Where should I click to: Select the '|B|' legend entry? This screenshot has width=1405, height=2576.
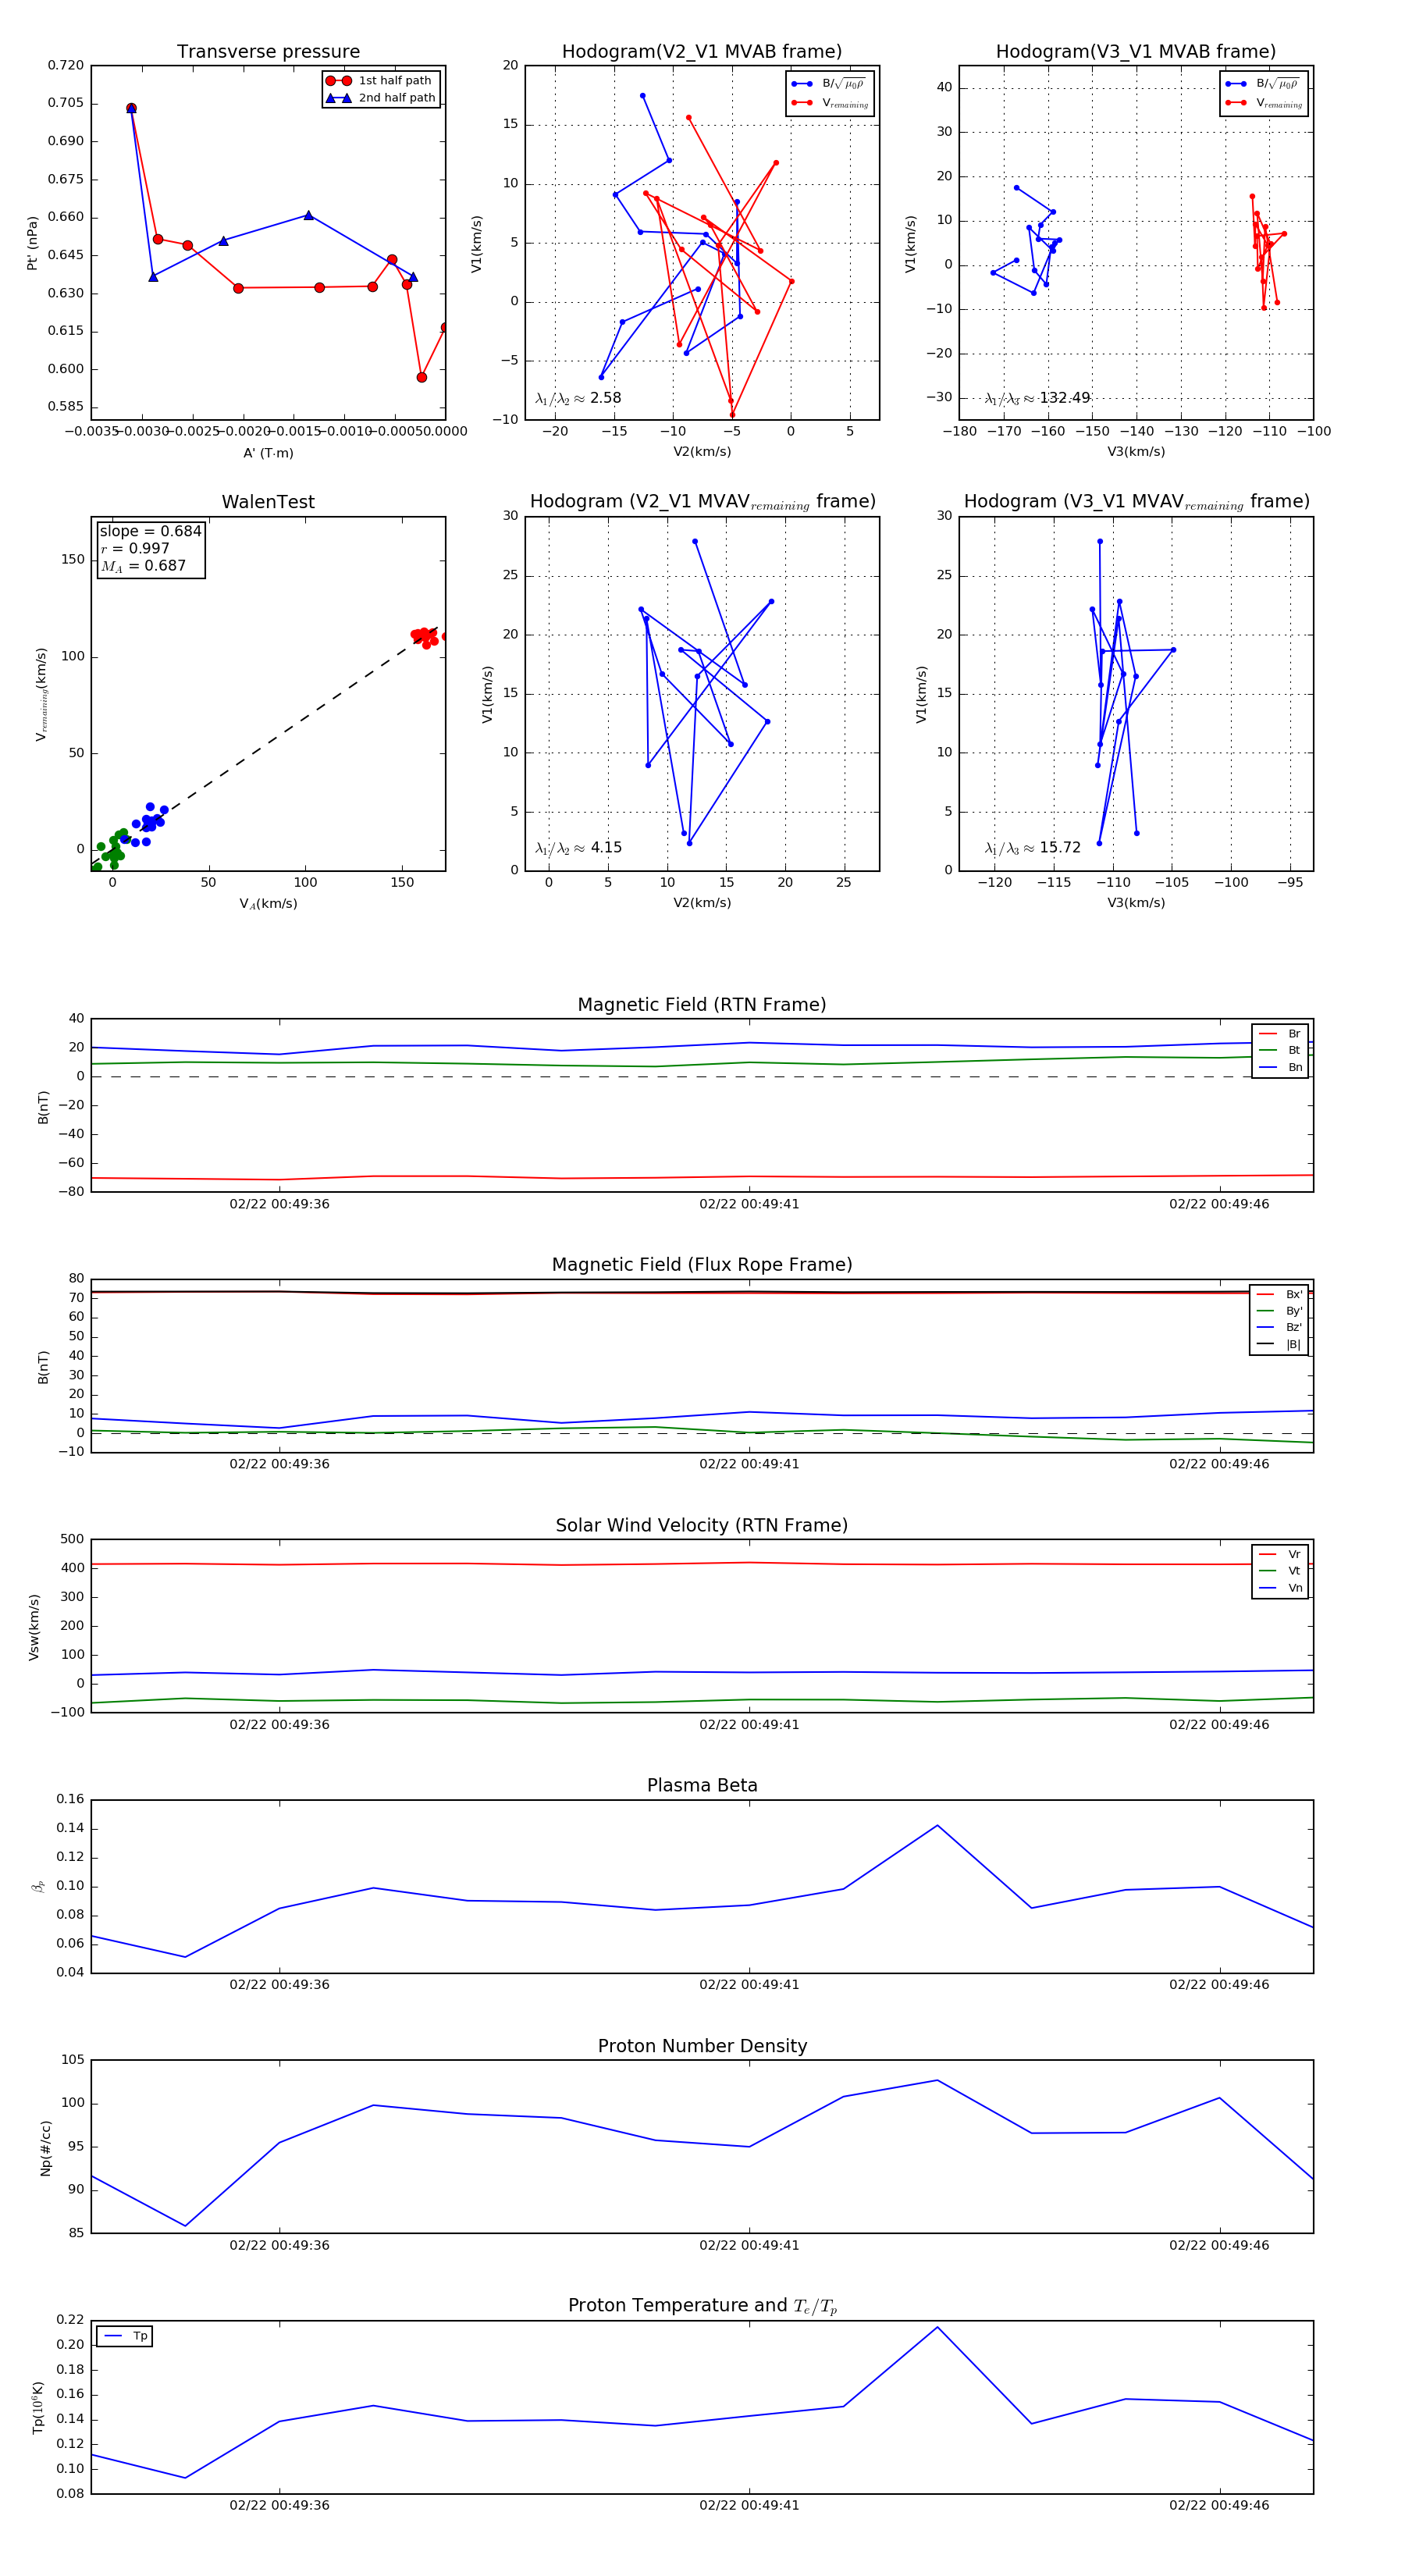1280,1344
